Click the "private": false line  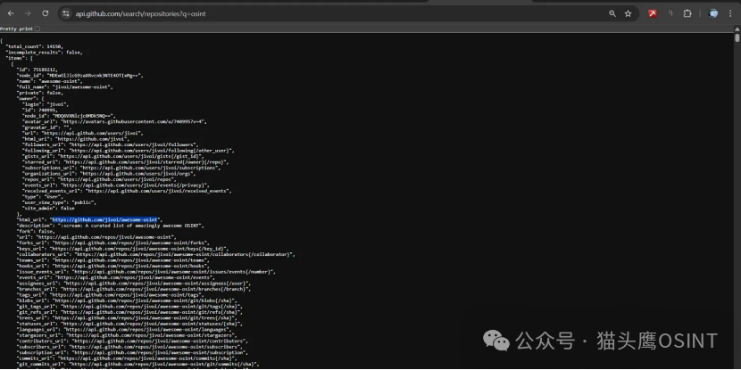[x=40, y=93]
